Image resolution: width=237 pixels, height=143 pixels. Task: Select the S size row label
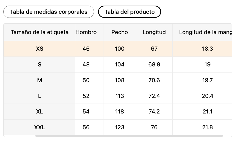tap(40, 64)
